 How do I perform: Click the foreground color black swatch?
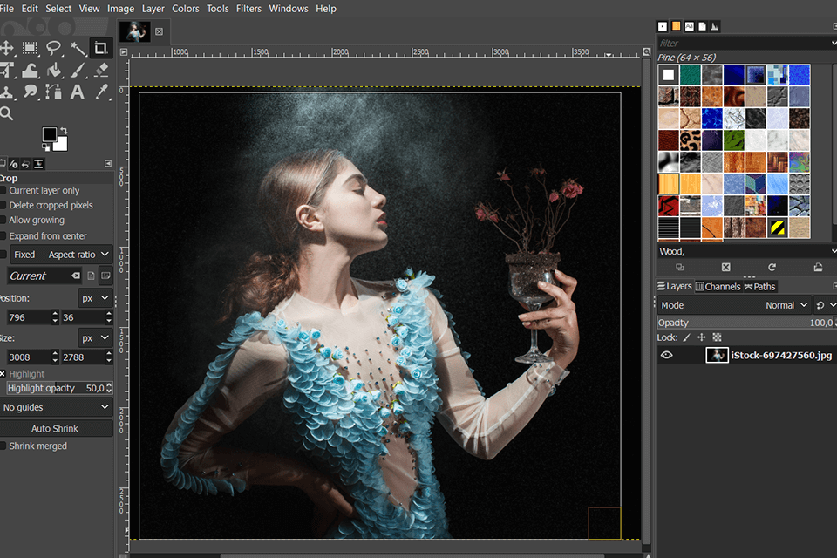pyautogui.click(x=49, y=134)
